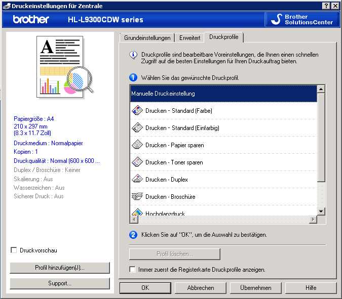
Task: Click the OK button
Action: tap(145, 288)
